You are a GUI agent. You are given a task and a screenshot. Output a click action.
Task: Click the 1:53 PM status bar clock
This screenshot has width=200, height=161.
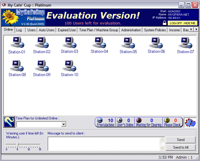166,157
